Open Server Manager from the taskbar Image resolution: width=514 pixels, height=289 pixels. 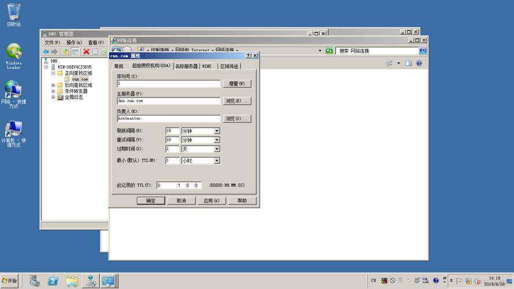click(x=34, y=281)
